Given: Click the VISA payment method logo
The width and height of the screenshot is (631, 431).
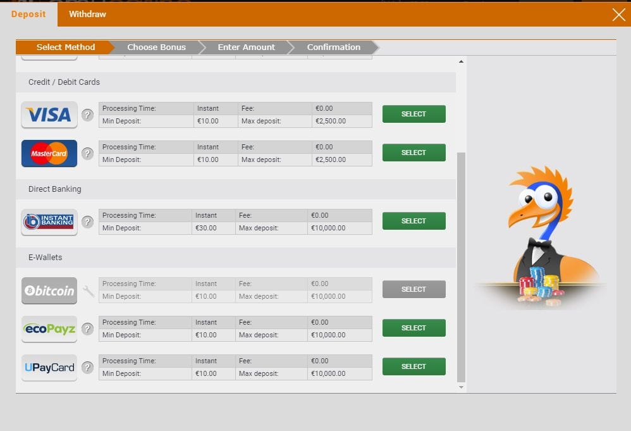Looking at the screenshot, I should (x=49, y=114).
